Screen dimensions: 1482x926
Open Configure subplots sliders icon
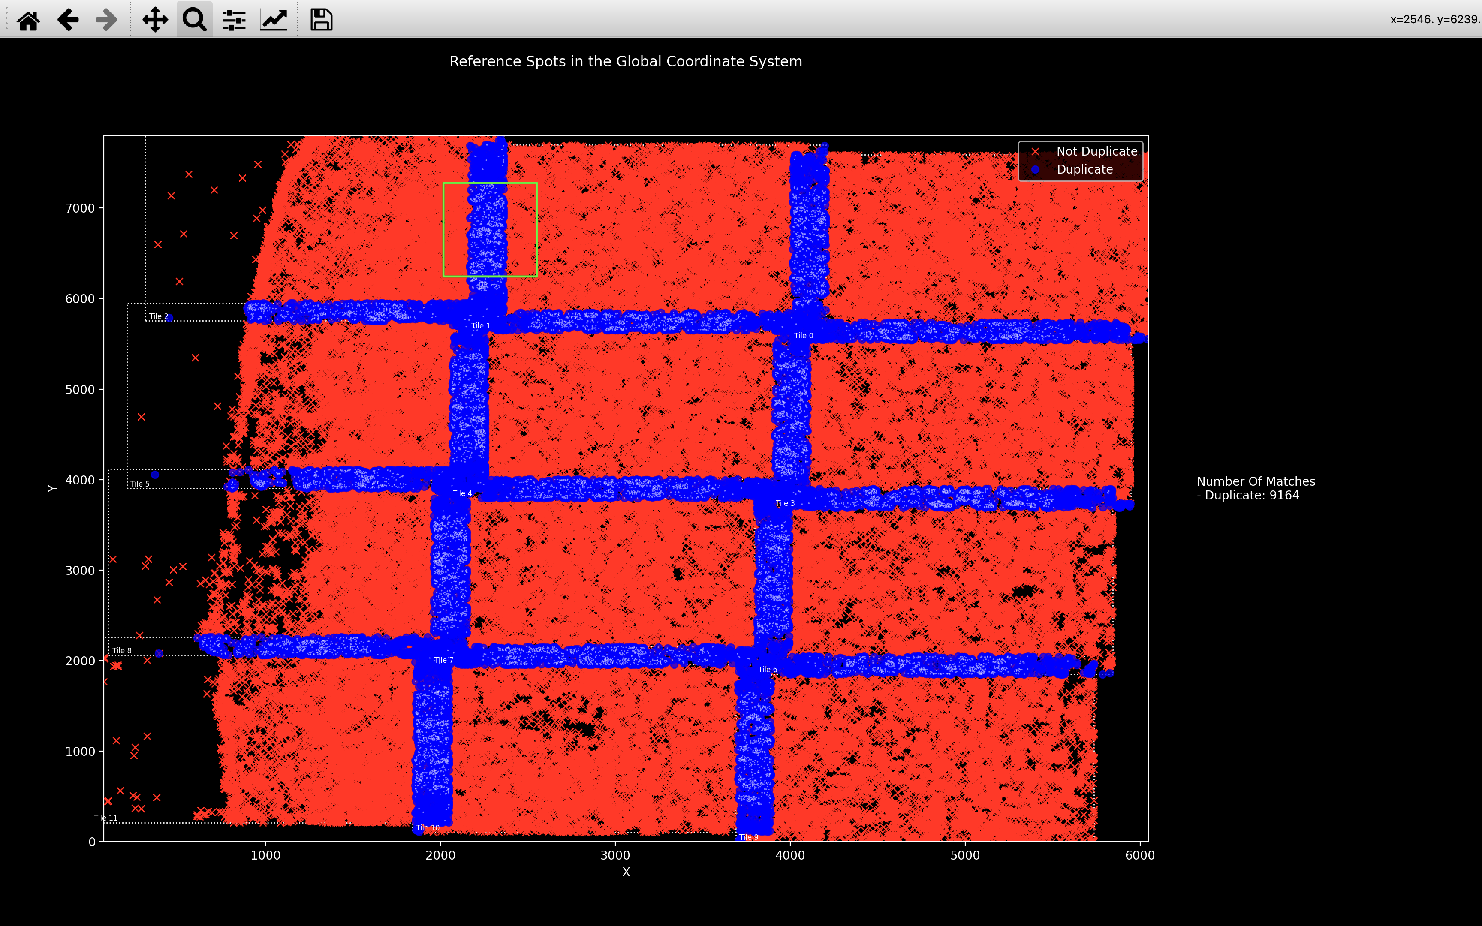234,20
